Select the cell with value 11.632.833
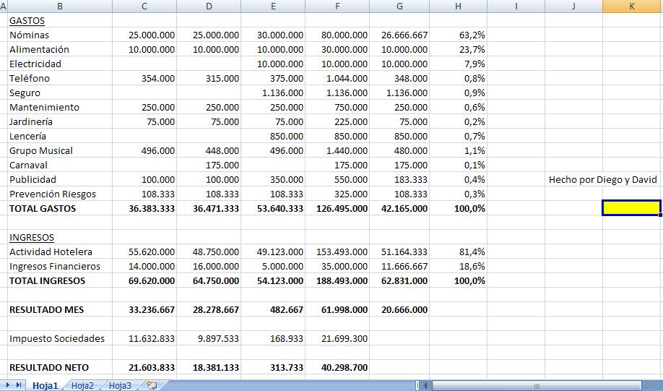The image size is (663, 391). (144, 338)
